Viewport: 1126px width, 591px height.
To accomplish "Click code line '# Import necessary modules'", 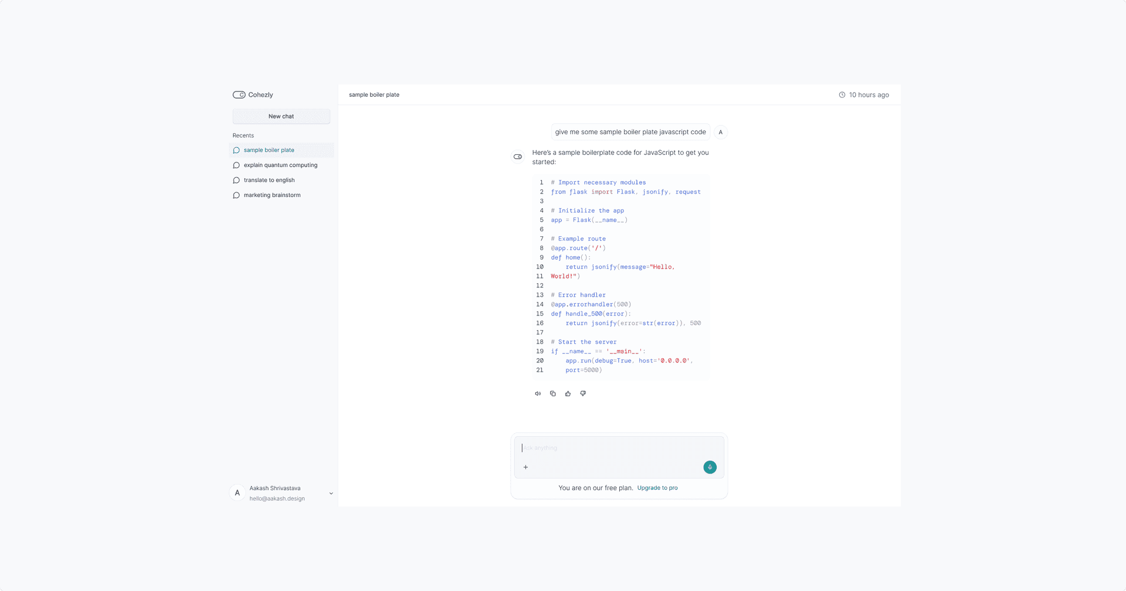I will pyautogui.click(x=598, y=182).
